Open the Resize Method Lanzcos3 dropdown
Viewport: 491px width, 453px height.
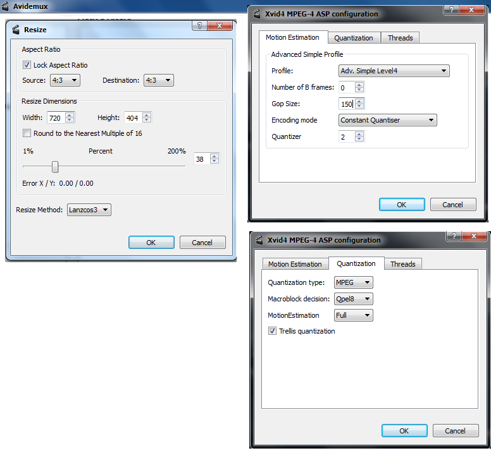pyautogui.click(x=89, y=210)
